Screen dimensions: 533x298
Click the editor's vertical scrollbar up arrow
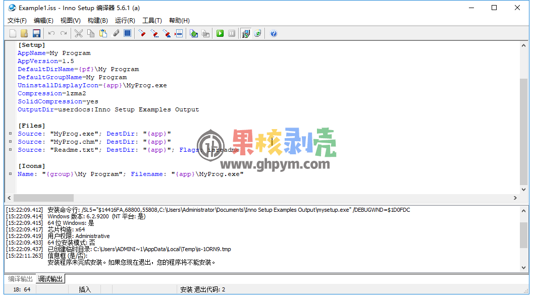tap(523, 45)
